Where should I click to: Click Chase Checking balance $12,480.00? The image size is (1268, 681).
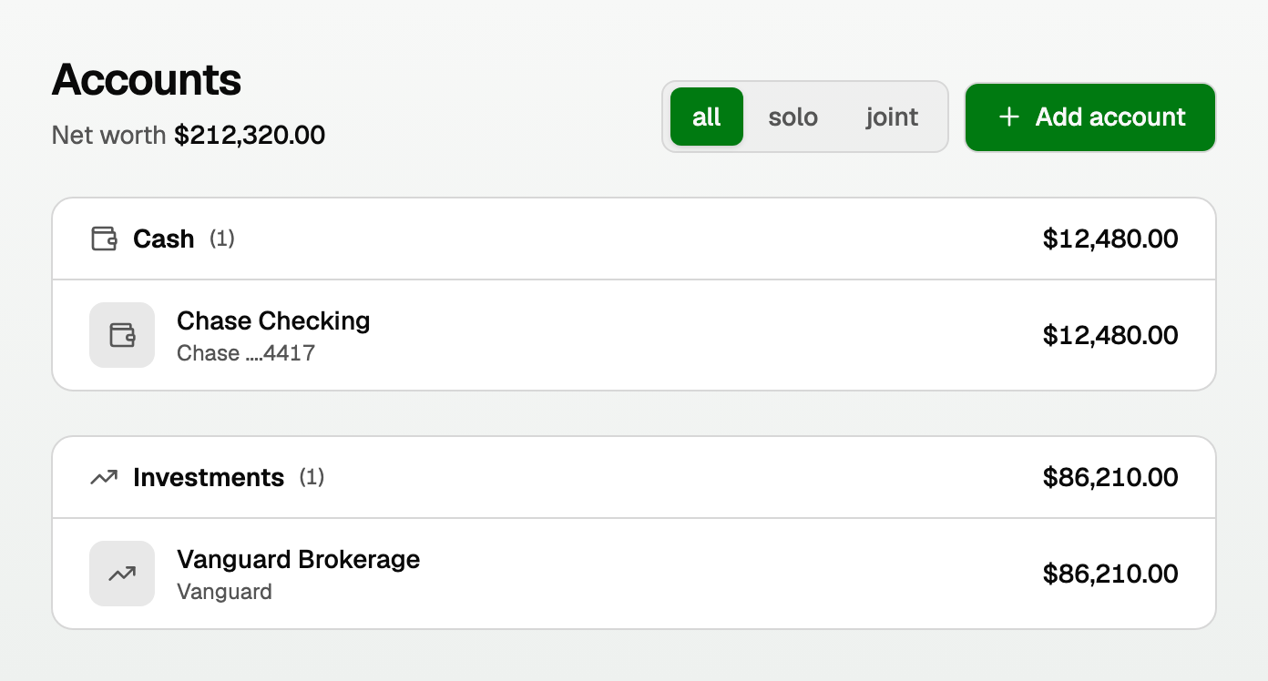click(x=1110, y=335)
